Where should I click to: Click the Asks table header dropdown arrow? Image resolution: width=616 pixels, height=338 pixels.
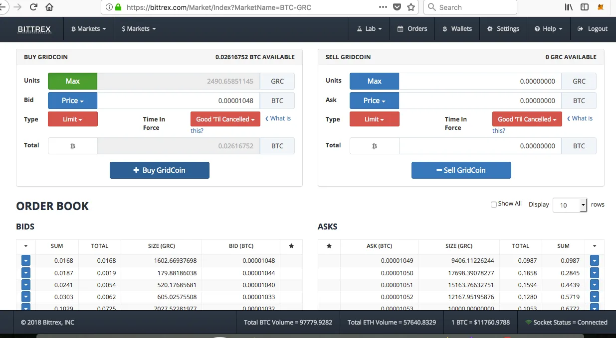point(594,246)
